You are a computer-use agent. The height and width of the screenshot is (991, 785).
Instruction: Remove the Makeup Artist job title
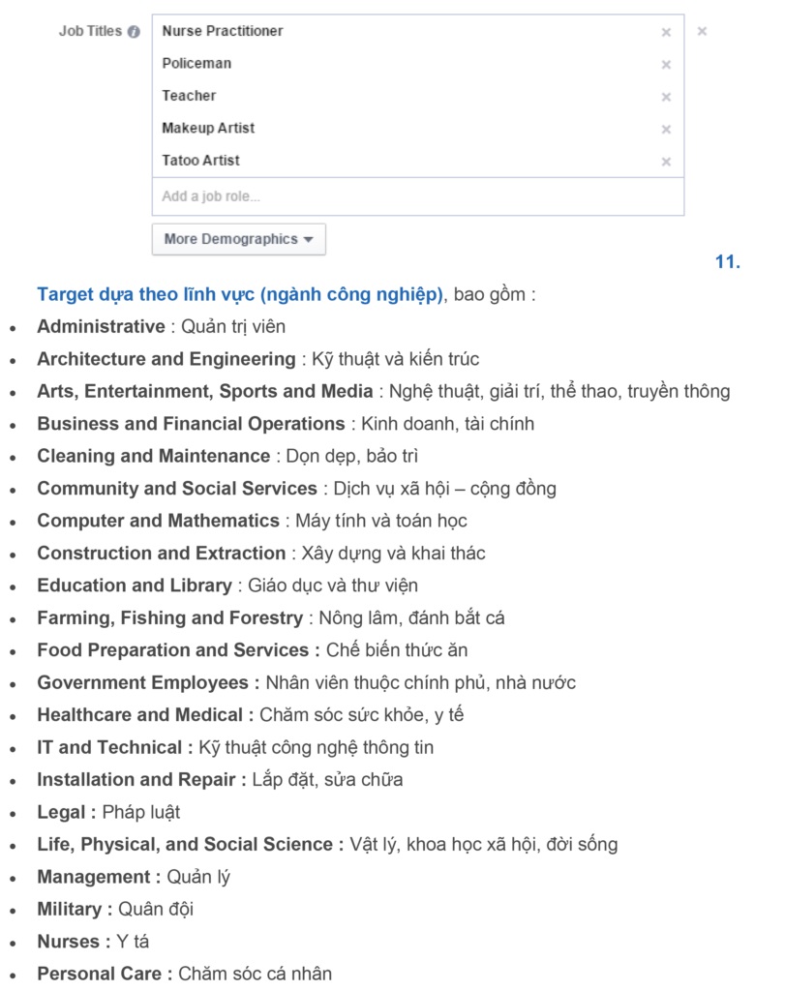click(666, 130)
